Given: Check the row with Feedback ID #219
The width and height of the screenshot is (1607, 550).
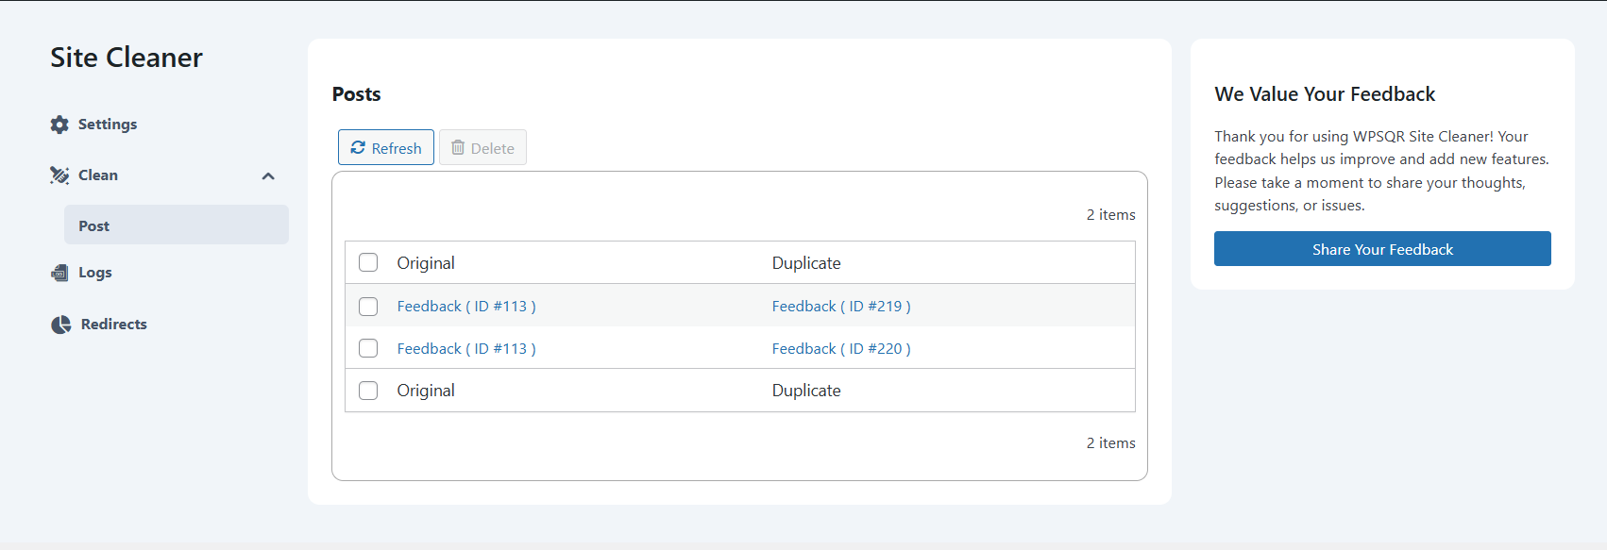Looking at the screenshot, I should pyautogui.click(x=368, y=307).
